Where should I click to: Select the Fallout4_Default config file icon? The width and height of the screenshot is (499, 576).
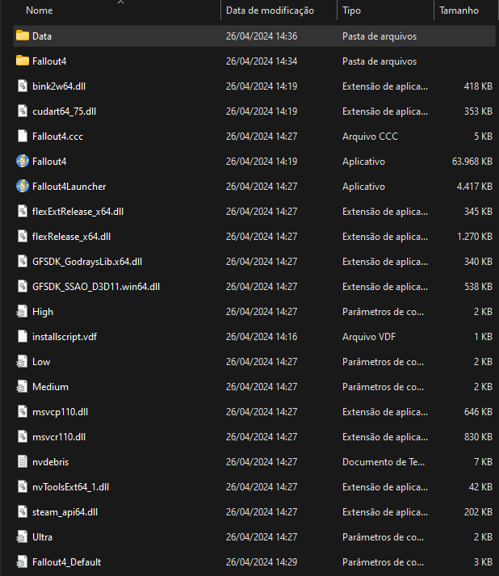click(22, 561)
